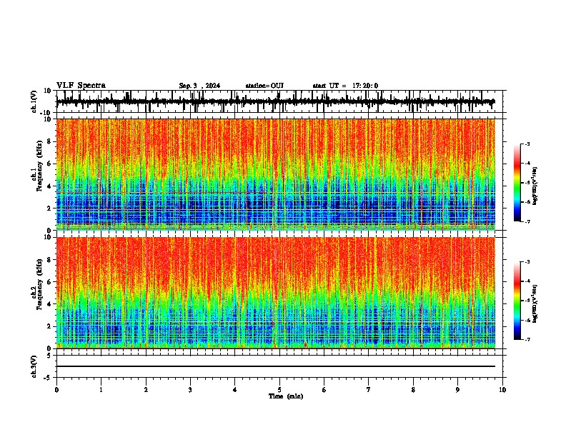Click the "-7" tick on the ch.2 colorbar
The width and height of the screenshot is (566, 437).
point(527,339)
